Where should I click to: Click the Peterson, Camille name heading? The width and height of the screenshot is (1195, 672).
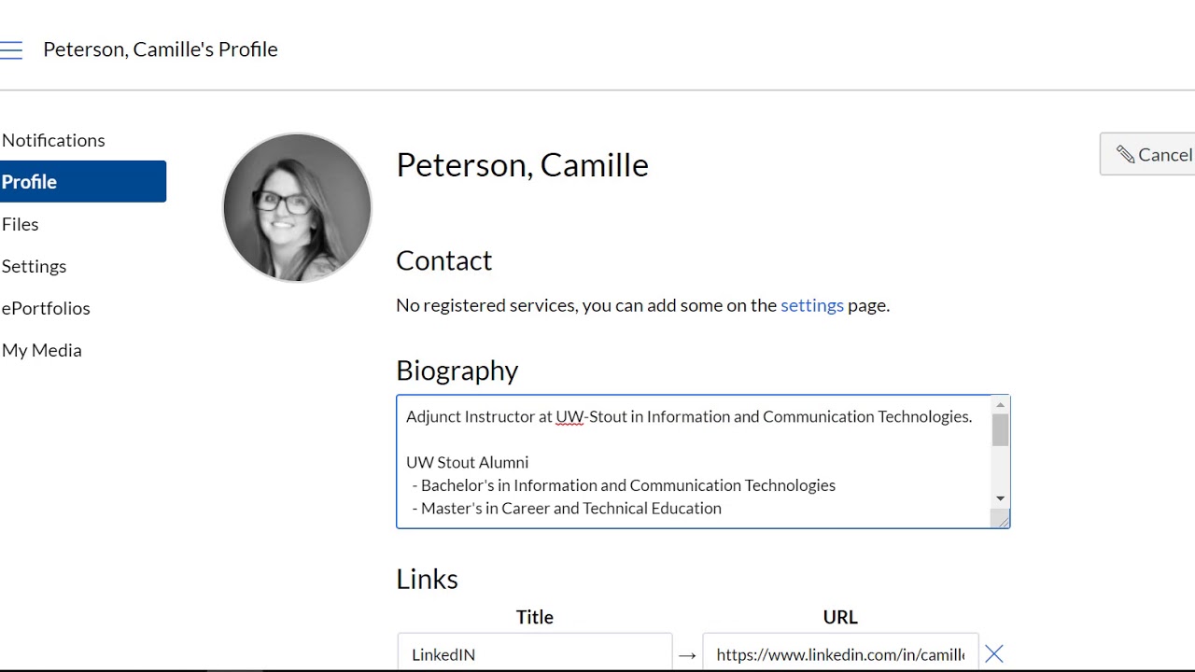tap(522, 165)
